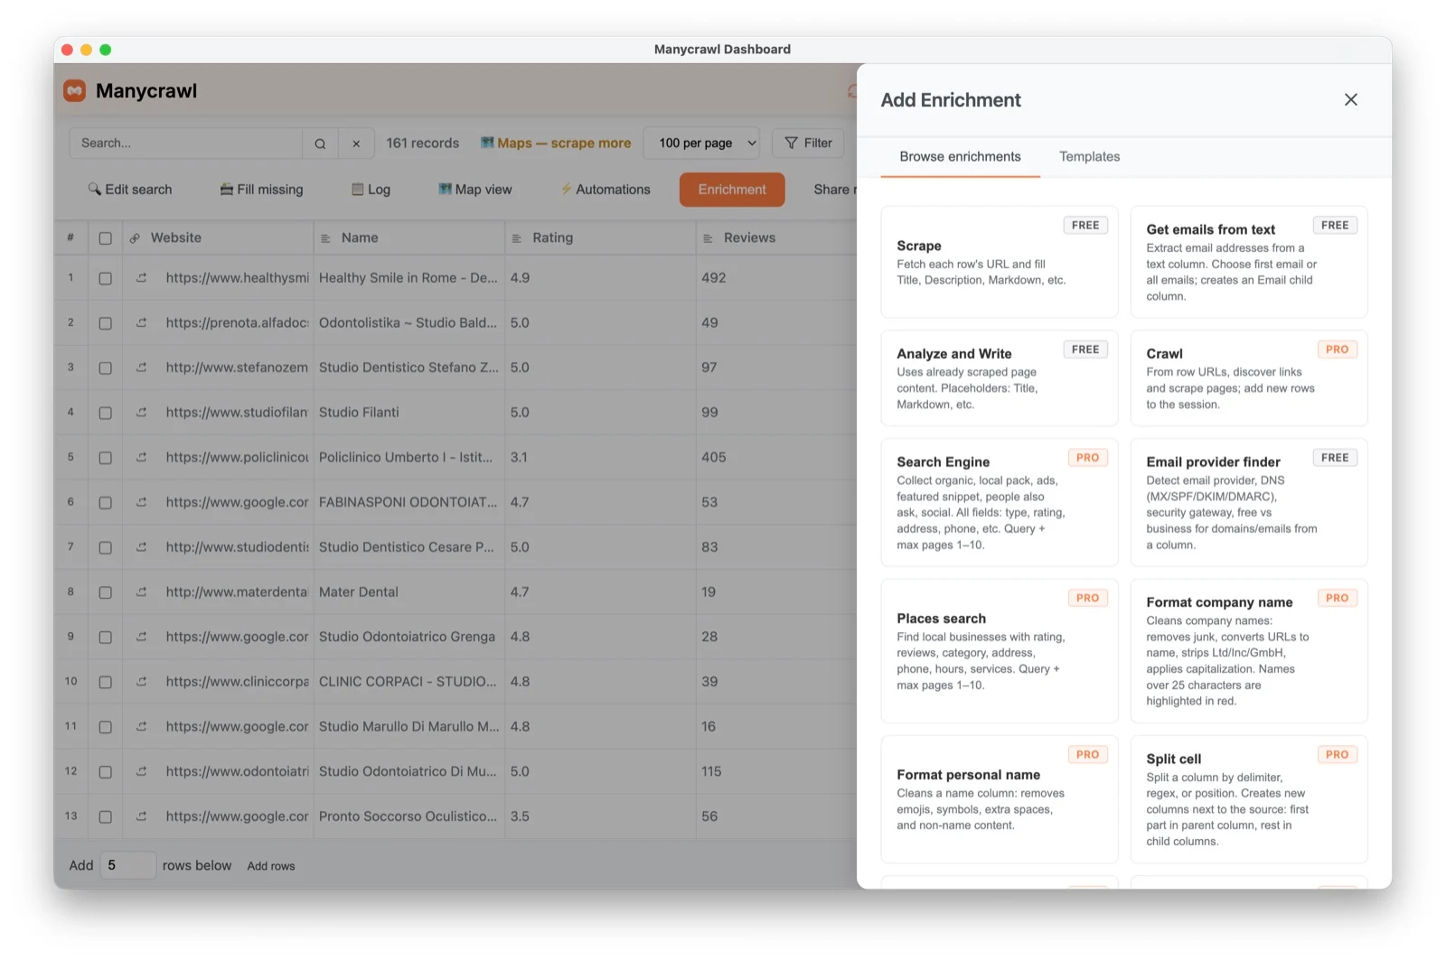Select the Search Engine enrichment card

1000,503
